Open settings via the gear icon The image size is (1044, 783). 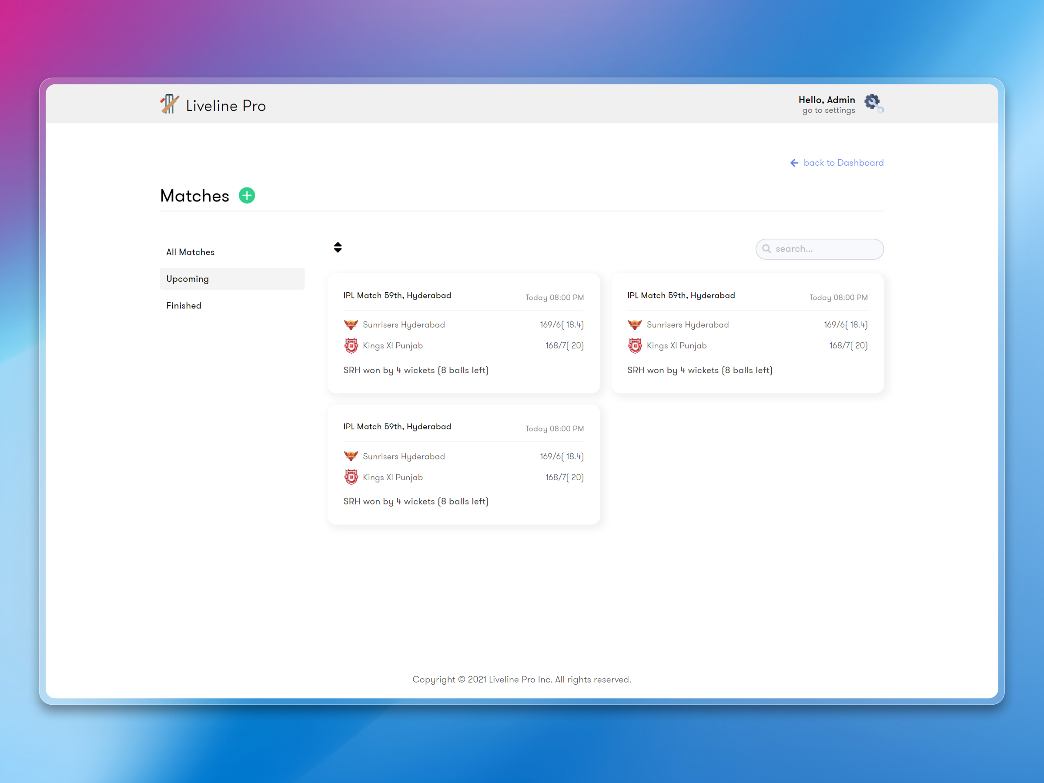tap(873, 102)
